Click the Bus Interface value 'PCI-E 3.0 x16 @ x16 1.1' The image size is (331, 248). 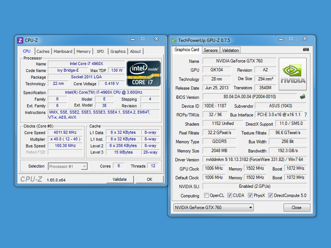point(279,114)
